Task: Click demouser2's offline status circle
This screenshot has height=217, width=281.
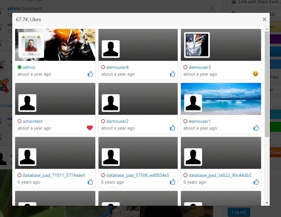Action: click(x=103, y=122)
